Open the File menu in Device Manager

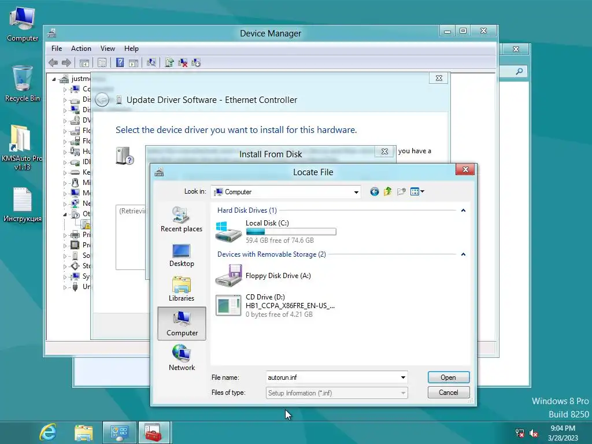(x=57, y=49)
